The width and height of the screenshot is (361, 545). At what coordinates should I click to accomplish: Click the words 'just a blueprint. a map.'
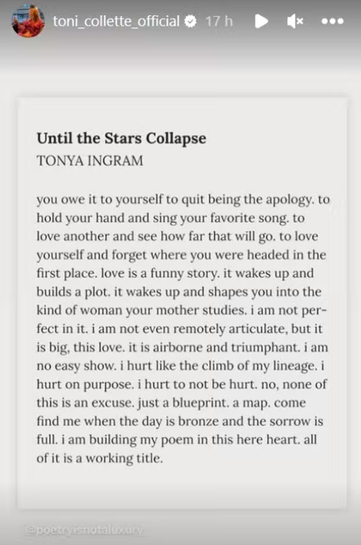point(204,403)
